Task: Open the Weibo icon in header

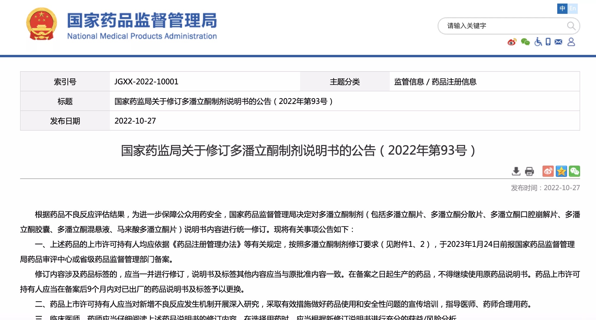Action: [512, 42]
